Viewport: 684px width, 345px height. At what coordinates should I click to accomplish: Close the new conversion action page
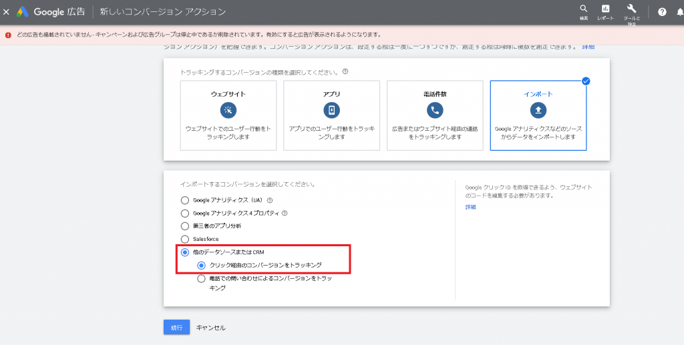(6, 12)
